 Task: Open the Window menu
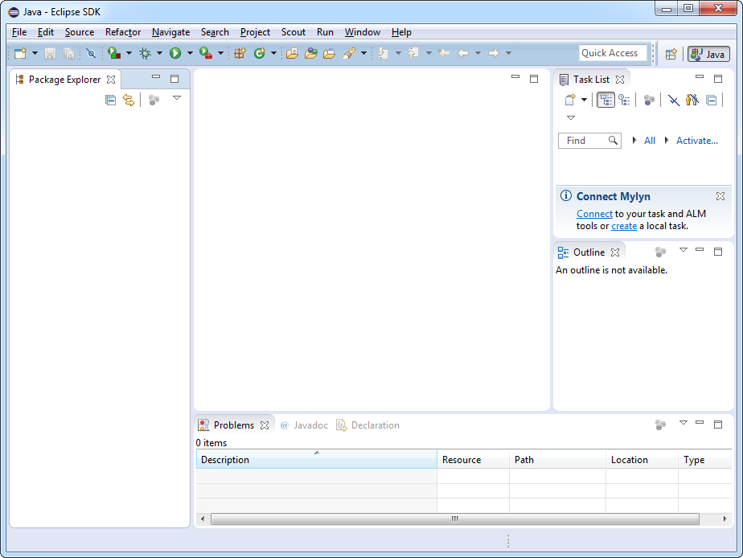pyautogui.click(x=363, y=32)
